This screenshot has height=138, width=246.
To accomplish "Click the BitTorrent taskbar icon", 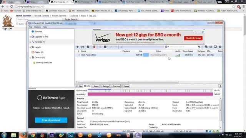I will click(x=138, y=135).
